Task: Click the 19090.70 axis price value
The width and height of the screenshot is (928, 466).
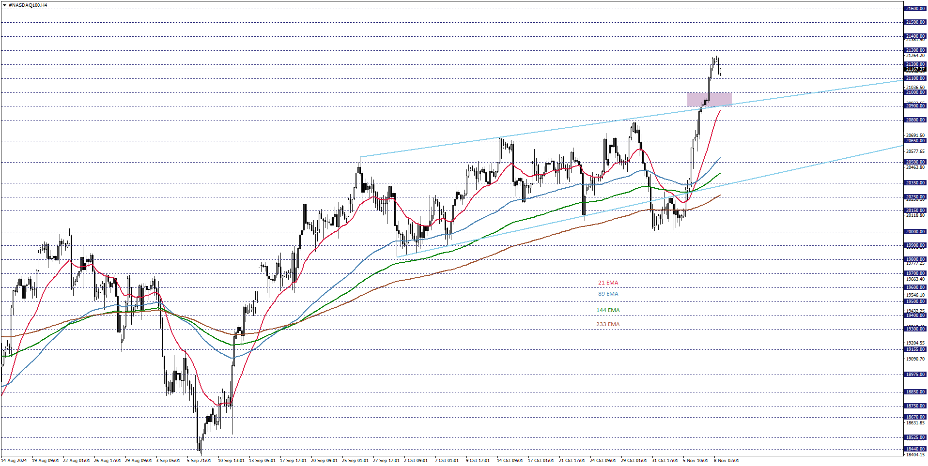Action: [x=915, y=359]
